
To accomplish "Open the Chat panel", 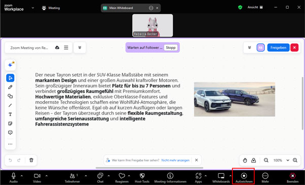I will coord(100,178).
